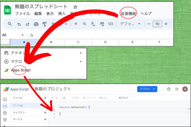Click redo in the script editor toolbar
Viewport: 191px width, 127px height.
57,98
